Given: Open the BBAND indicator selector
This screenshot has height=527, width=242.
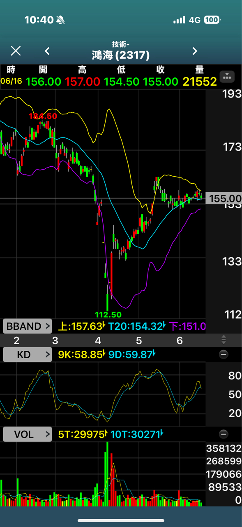Looking at the screenshot, I should point(28,326).
